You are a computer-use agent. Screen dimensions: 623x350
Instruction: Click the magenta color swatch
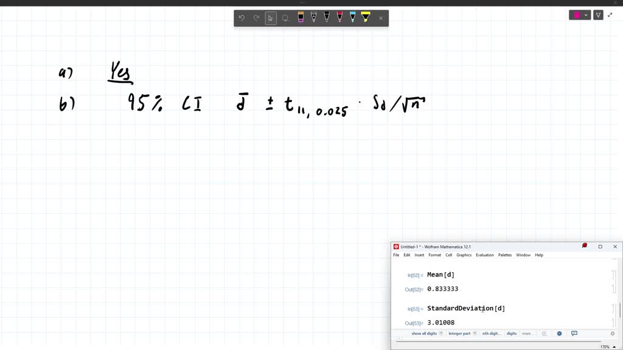coord(576,15)
